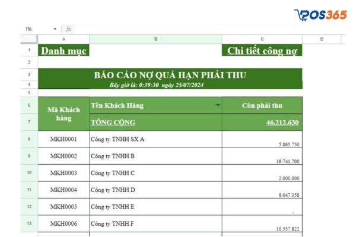Image resolution: width=356 pixels, height=237 pixels.
Task: Select row 5 header
Action: click(29, 92)
